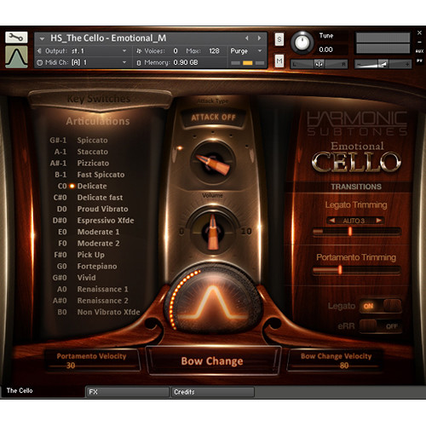This screenshot has width=426, height=426.
Task: Select the Renaissance 1 articulation
Action: point(102,289)
